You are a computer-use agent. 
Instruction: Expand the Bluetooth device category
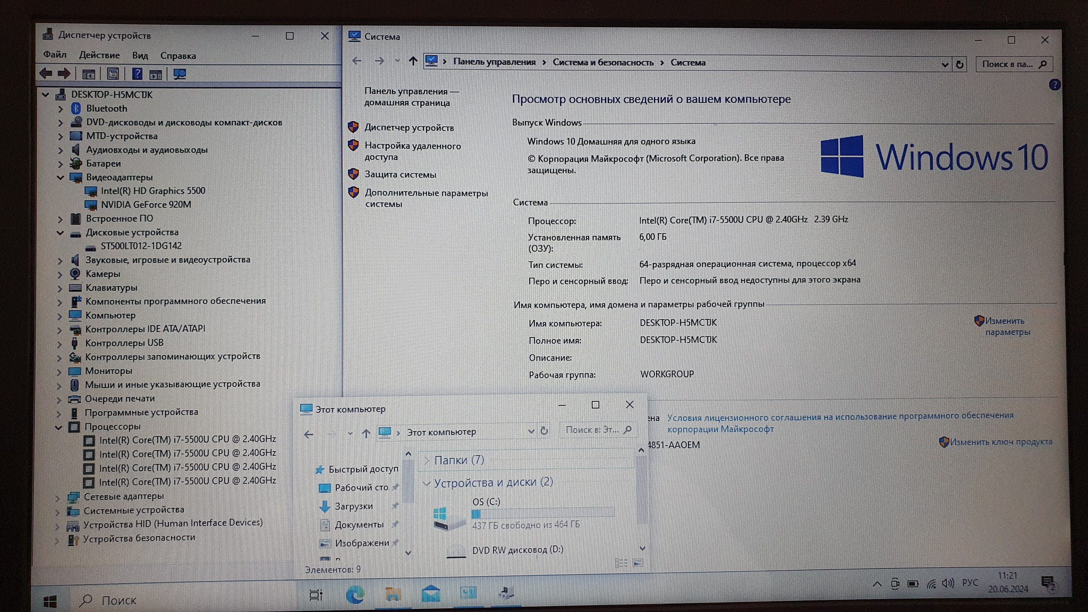[x=61, y=109]
